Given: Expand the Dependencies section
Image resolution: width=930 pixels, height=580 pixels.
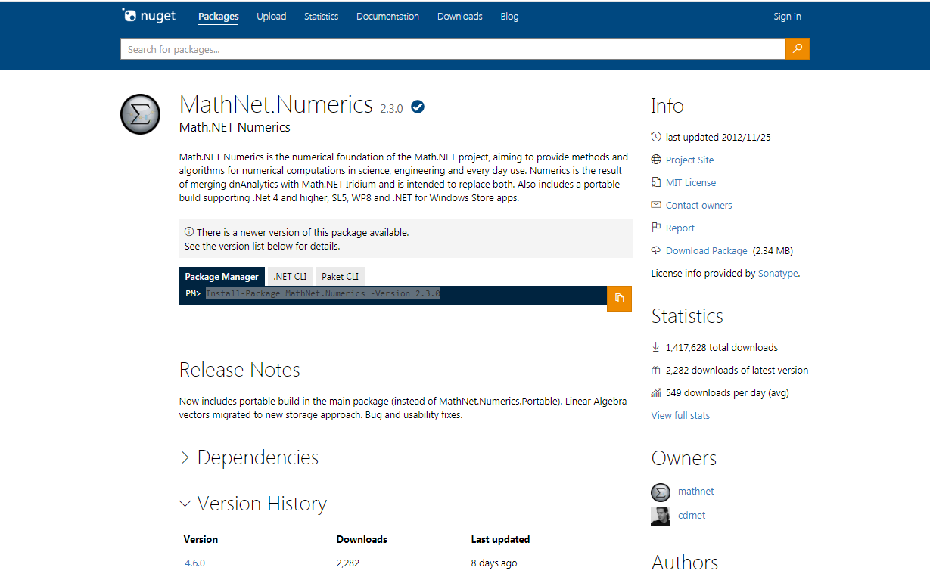Looking at the screenshot, I should 249,457.
